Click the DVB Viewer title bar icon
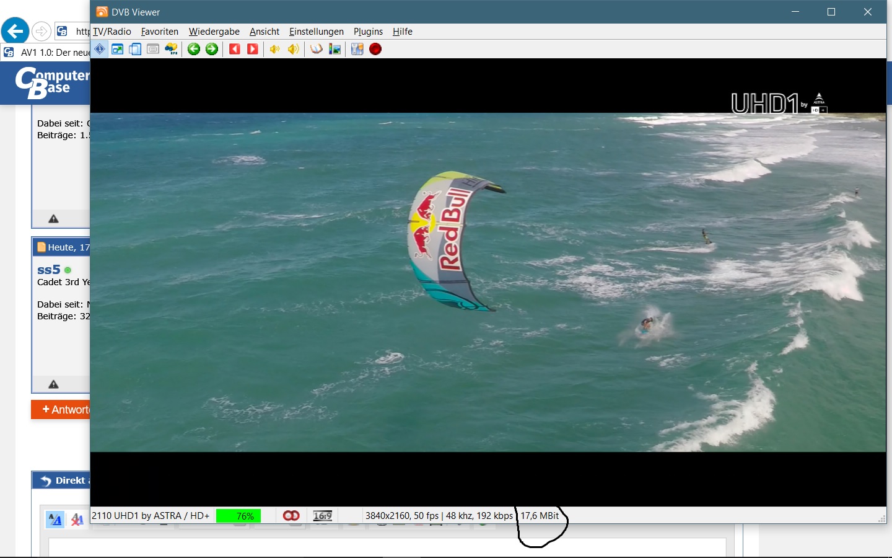 pyautogui.click(x=102, y=12)
